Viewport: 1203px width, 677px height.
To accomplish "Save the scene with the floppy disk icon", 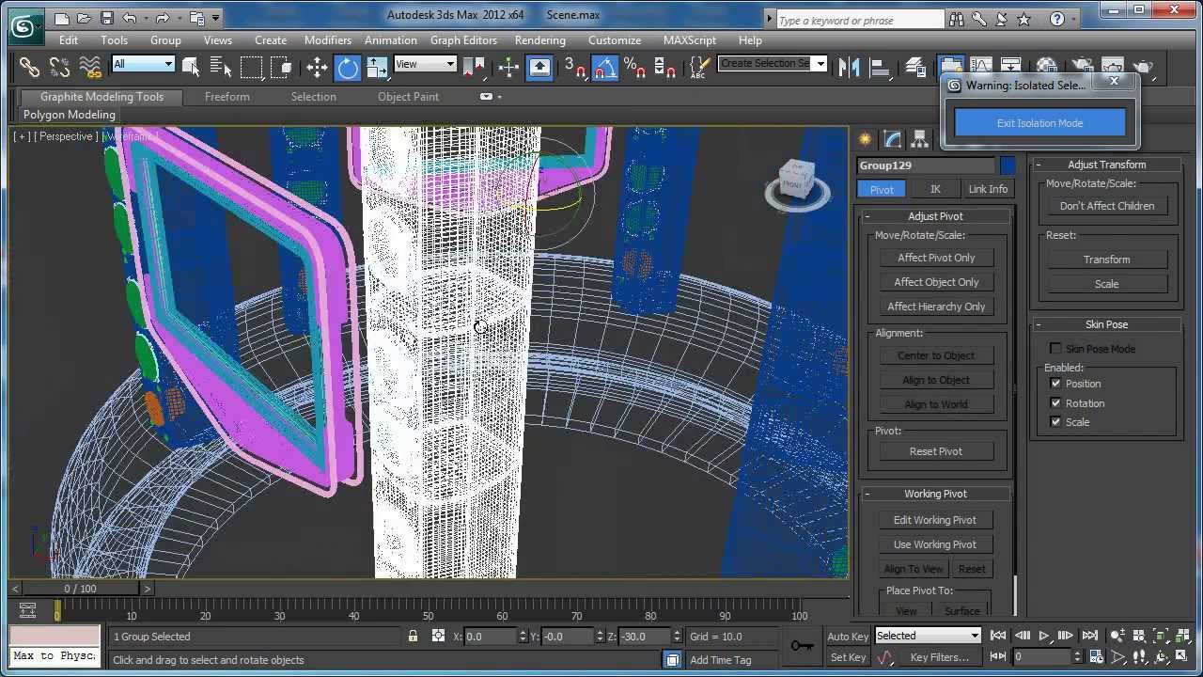I will tap(106, 18).
